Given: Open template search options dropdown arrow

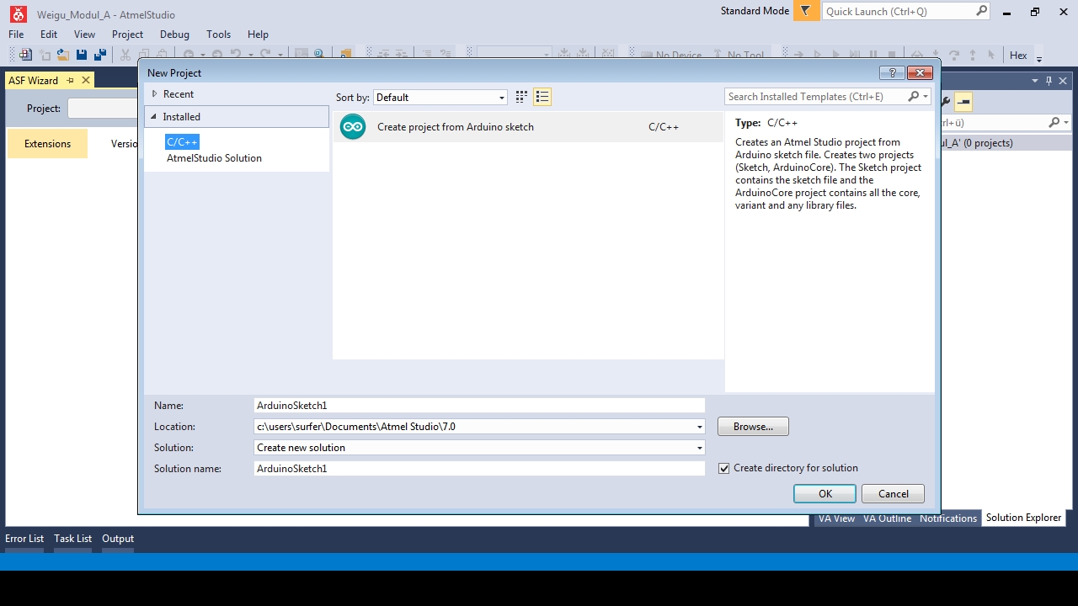Looking at the screenshot, I should point(926,97).
